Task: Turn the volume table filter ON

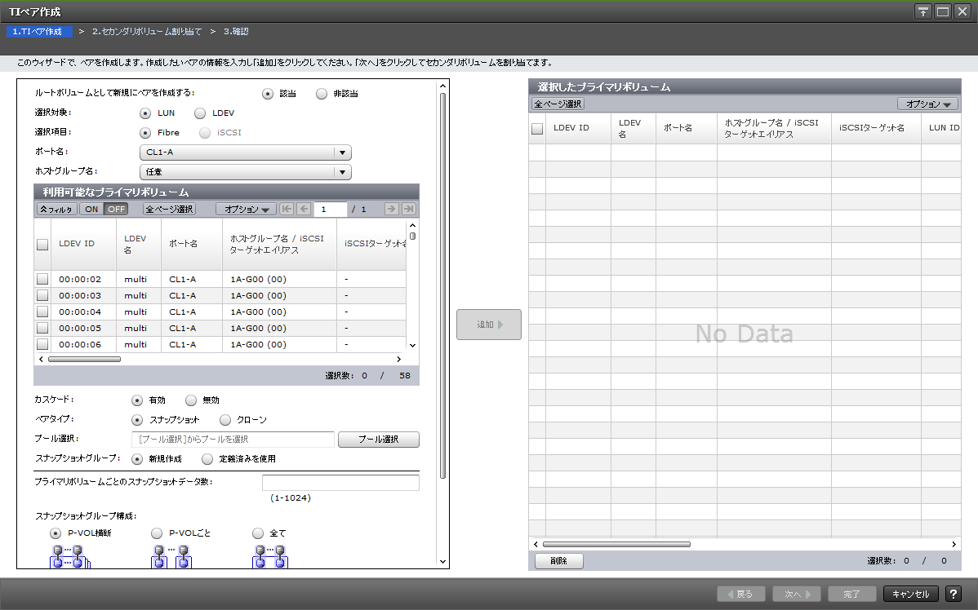Action: tap(92, 209)
